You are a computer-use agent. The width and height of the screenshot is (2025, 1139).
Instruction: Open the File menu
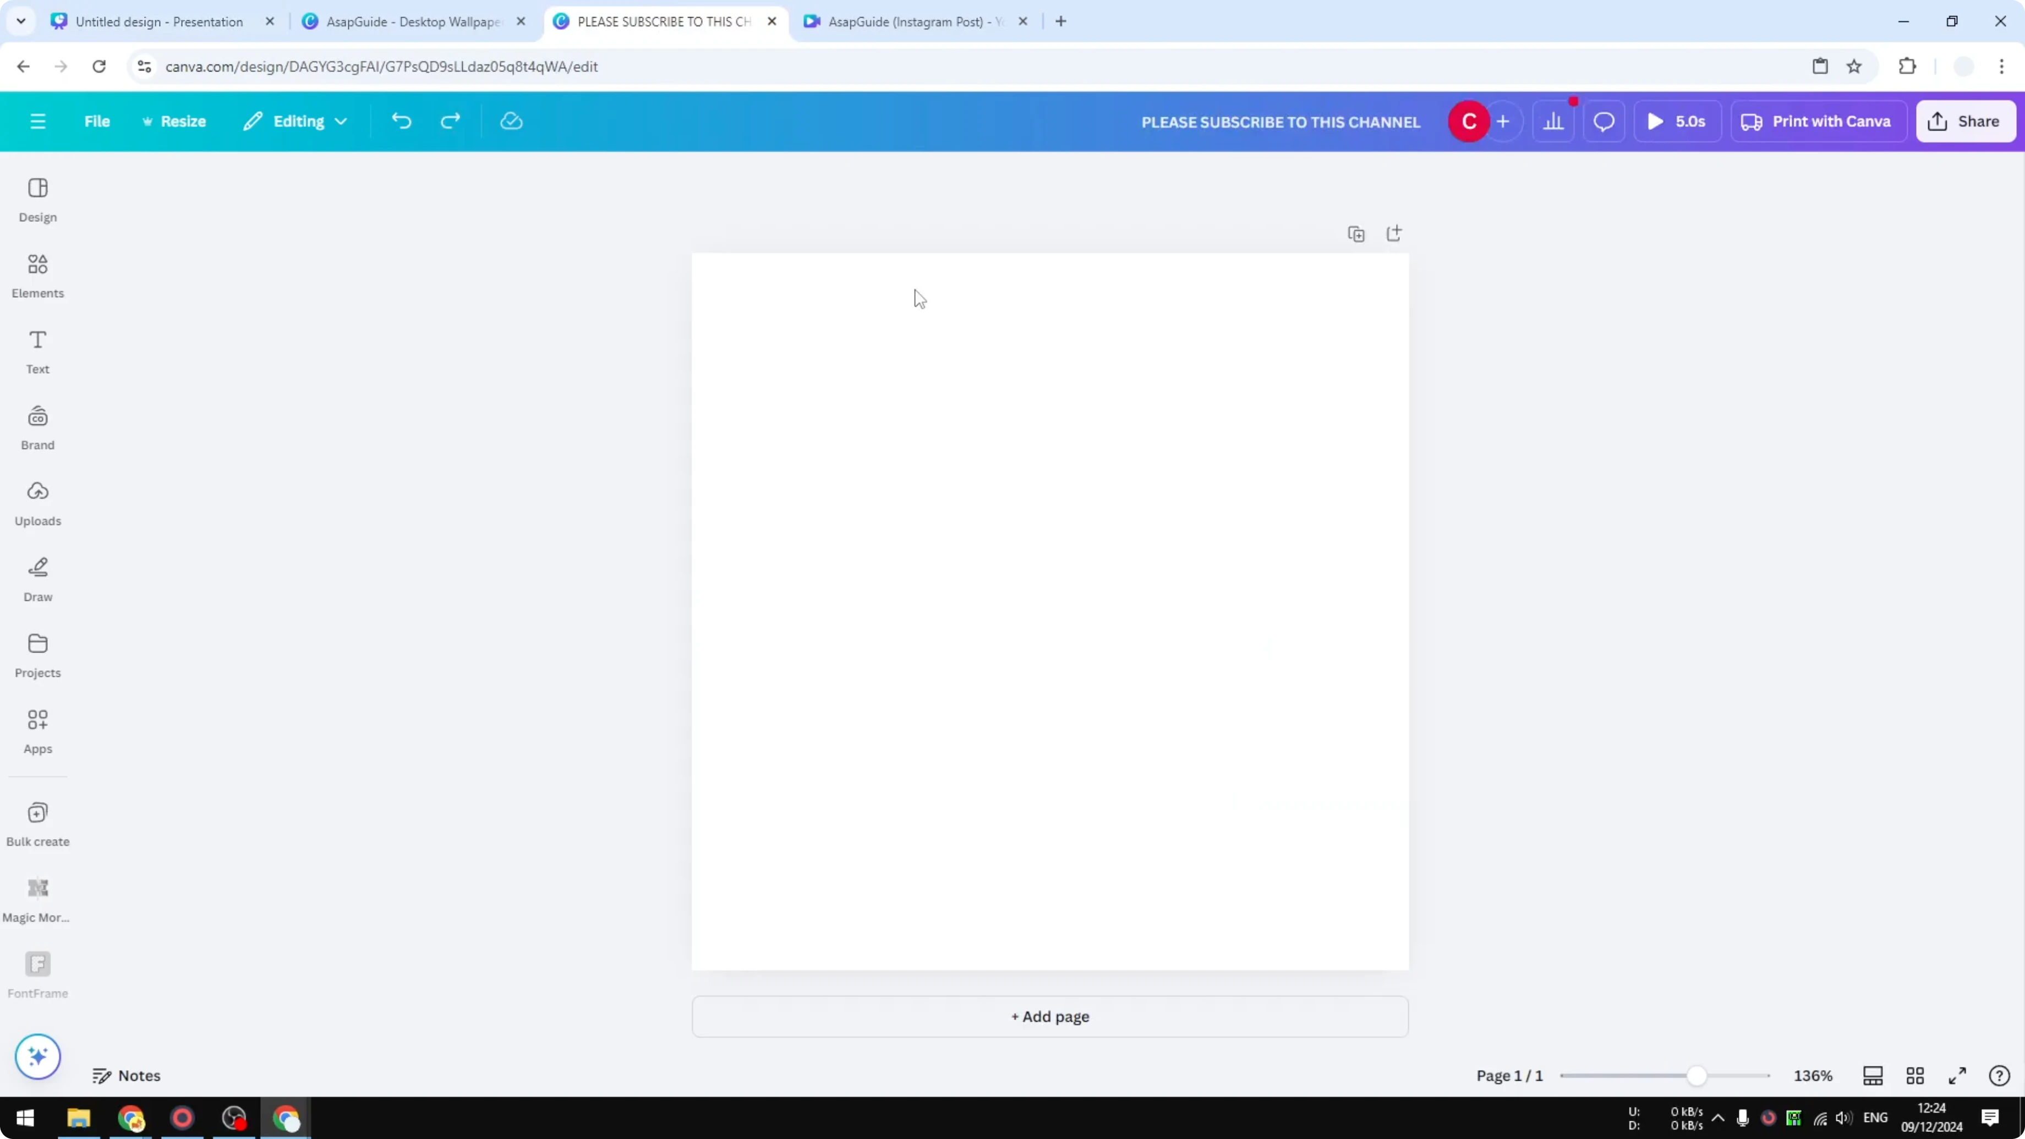(x=97, y=121)
